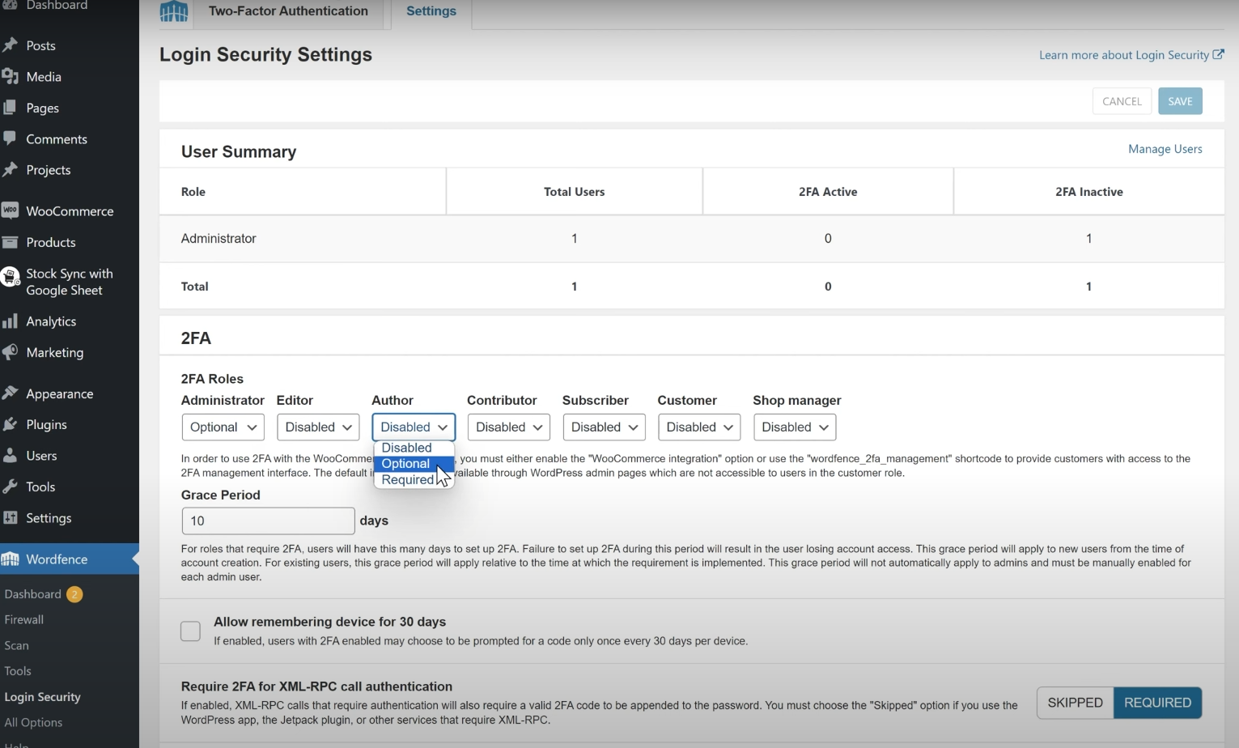Open the Subscriber 2FA dropdown
Image resolution: width=1239 pixels, height=748 pixels.
click(604, 427)
